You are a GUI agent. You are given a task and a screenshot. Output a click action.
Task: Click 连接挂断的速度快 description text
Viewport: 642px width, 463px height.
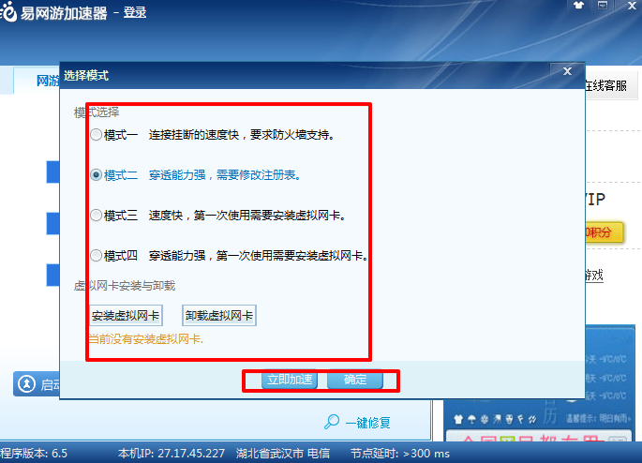click(194, 135)
